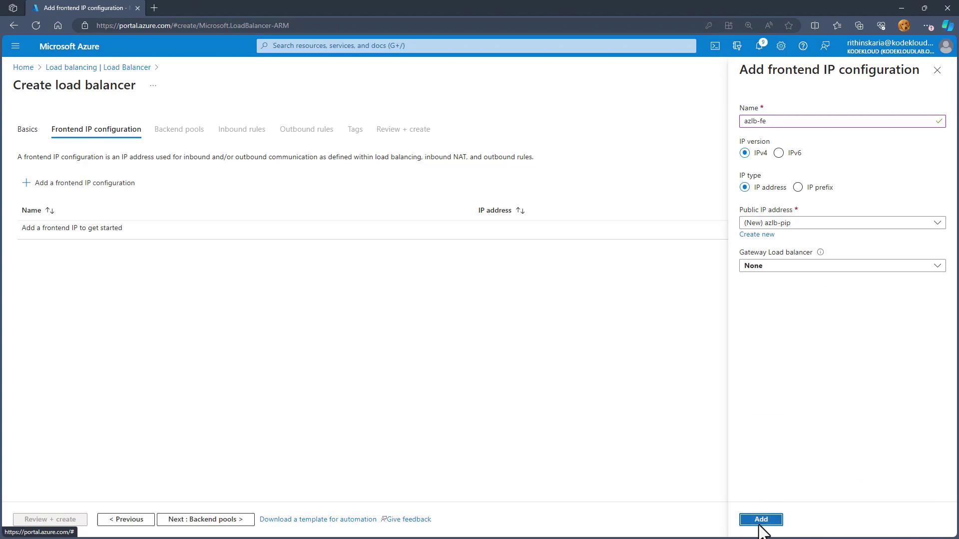Screen dimensions: 959x539
Task: Open the Backend pools tab
Action: 179,129
